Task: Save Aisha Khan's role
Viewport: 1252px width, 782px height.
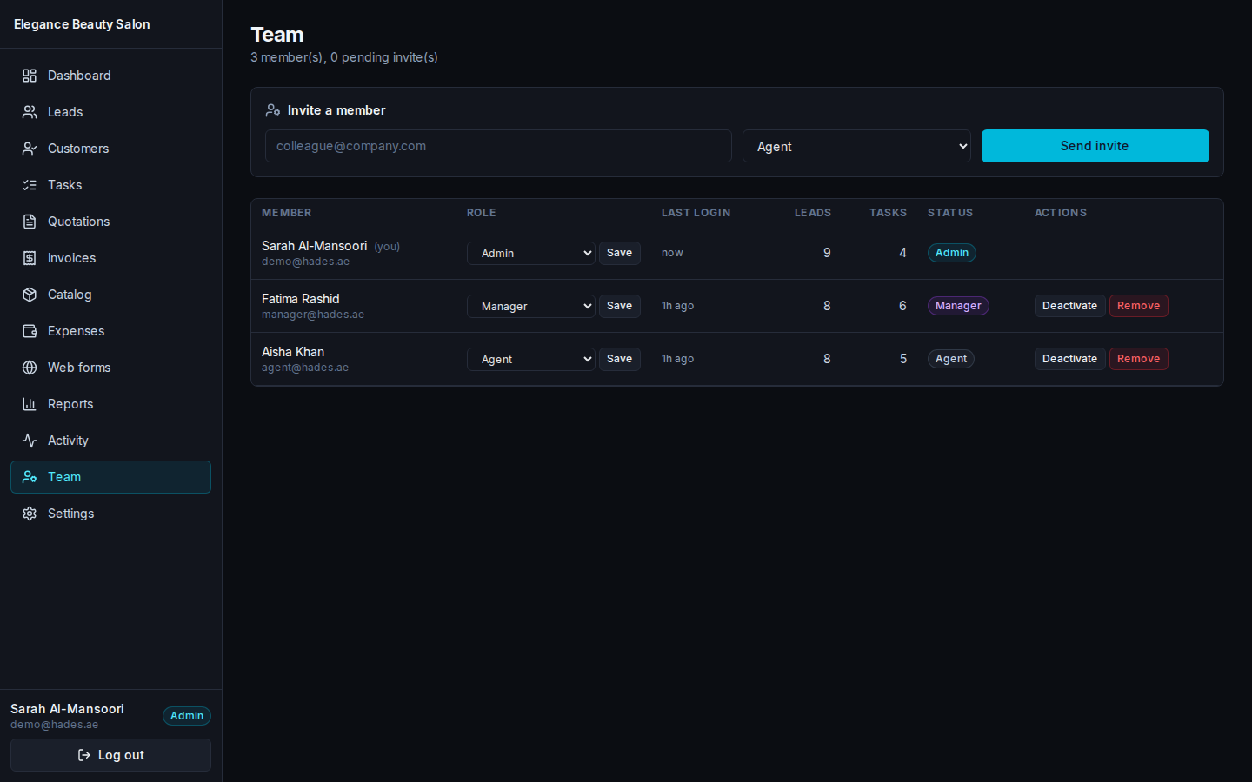Action: pos(619,359)
